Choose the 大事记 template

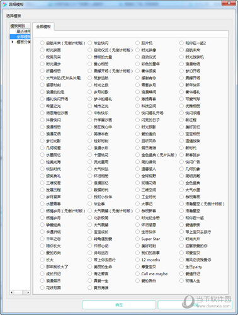(137, 204)
